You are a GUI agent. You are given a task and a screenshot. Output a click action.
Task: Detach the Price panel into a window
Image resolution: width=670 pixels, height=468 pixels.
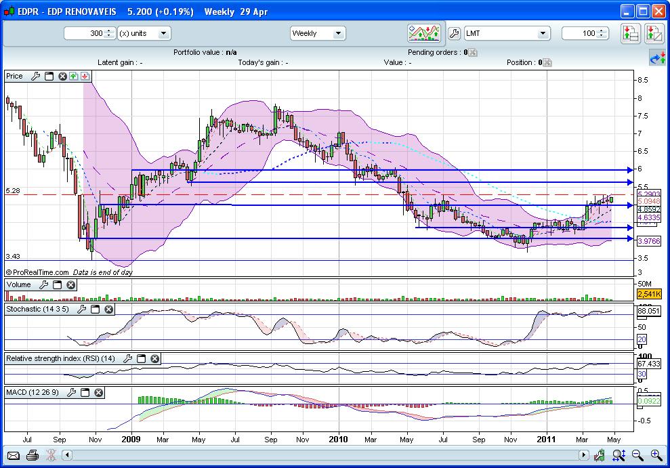coord(49,76)
